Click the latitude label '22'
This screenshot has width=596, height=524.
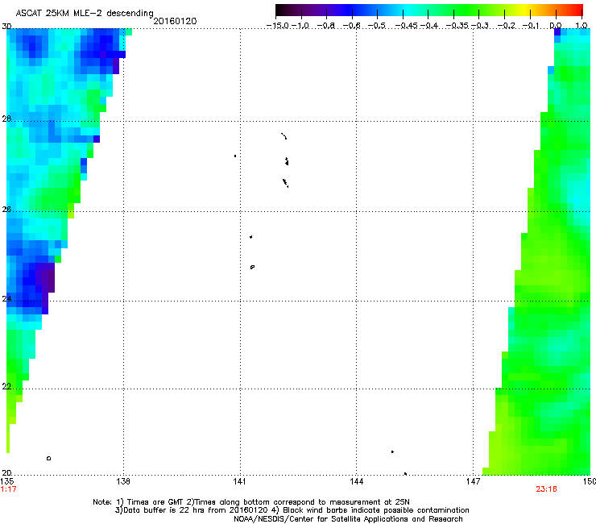click(x=6, y=386)
